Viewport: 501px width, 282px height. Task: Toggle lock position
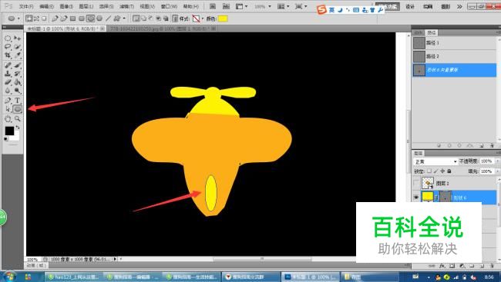(x=442, y=171)
